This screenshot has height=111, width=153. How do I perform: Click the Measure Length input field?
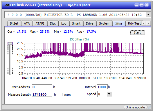pos(42,95)
